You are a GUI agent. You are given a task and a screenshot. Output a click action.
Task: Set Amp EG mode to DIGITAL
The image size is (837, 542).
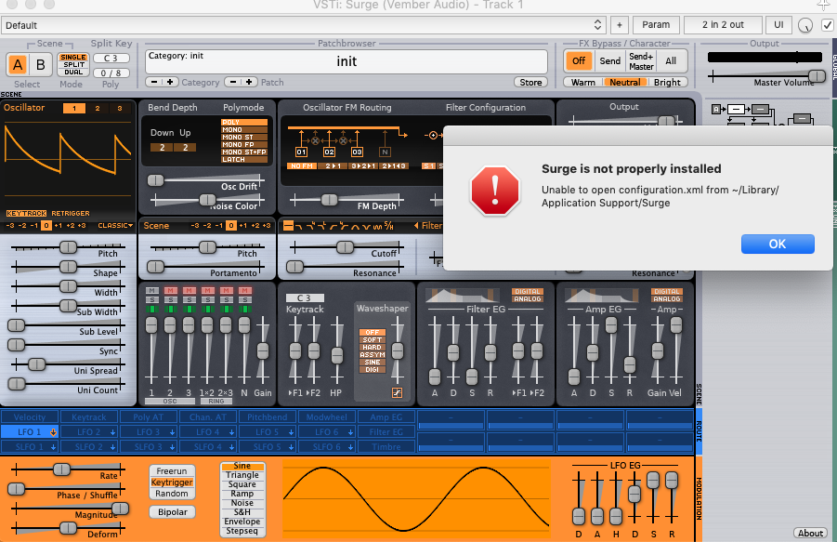[x=667, y=292]
